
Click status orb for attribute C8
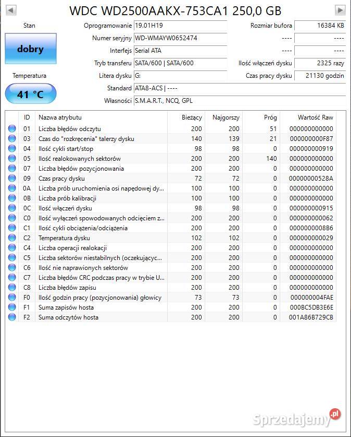(x=12, y=287)
